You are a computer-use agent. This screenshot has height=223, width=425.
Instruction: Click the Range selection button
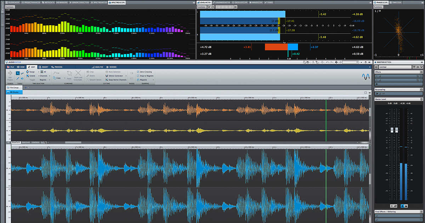(30, 72)
